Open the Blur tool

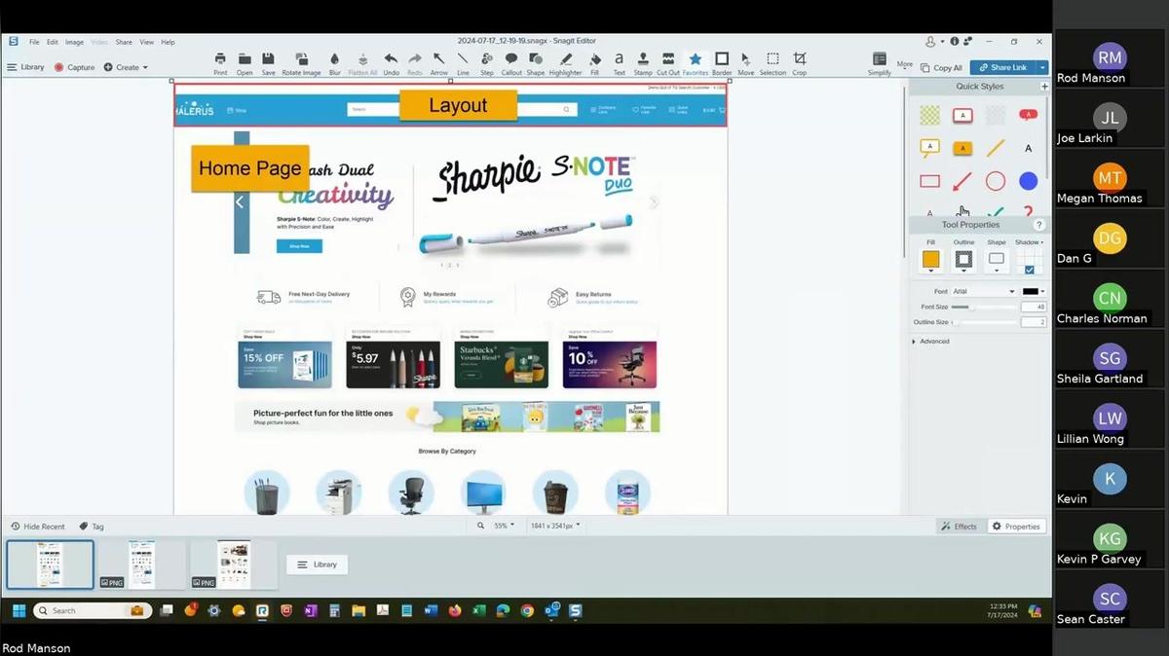click(x=335, y=60)
